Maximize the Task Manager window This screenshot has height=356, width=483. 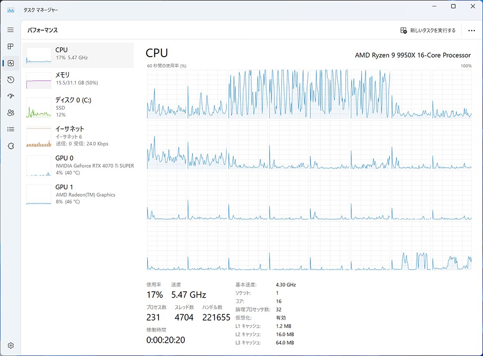pos(453,7)
